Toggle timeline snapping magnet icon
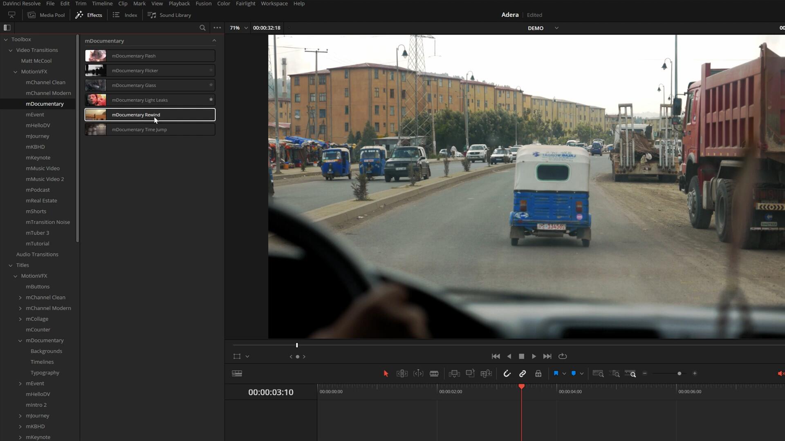Image resolution: width=785 pixels, height=441 pixels. [x=507, y=374]
